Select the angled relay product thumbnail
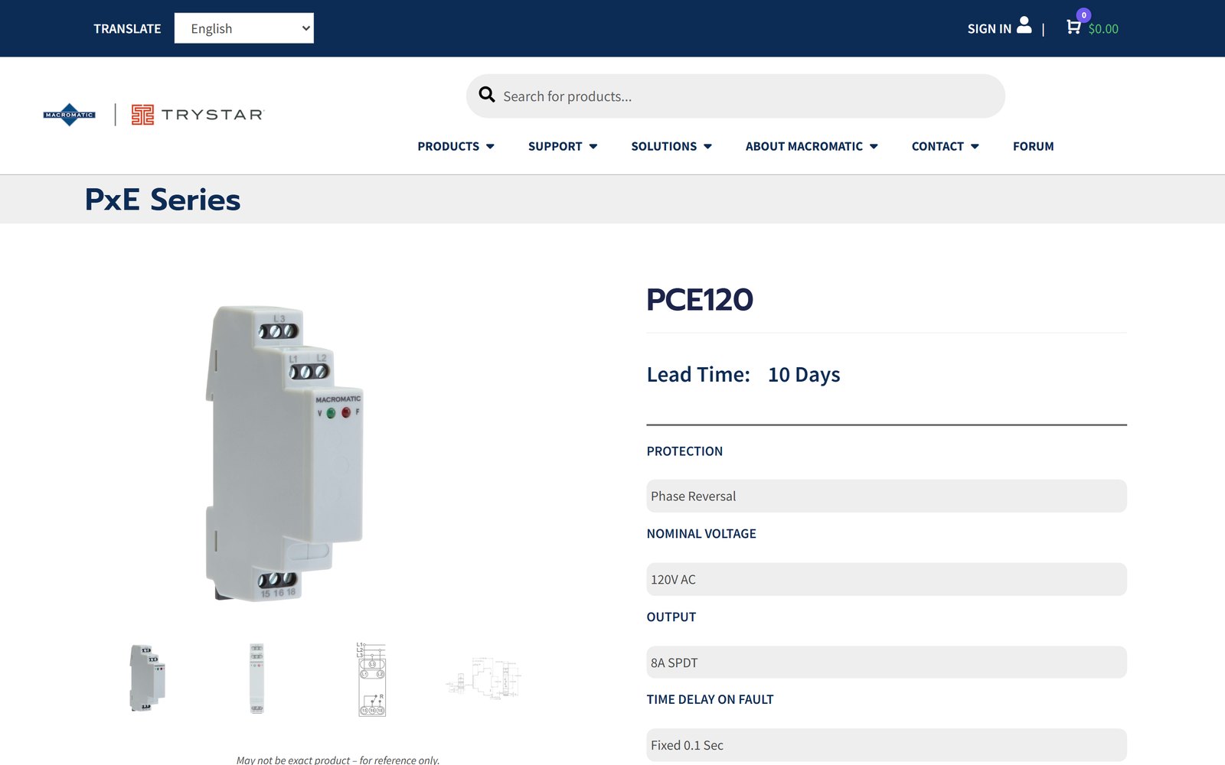The width and height of the screenshot is (1225, 765). point(148,678)
